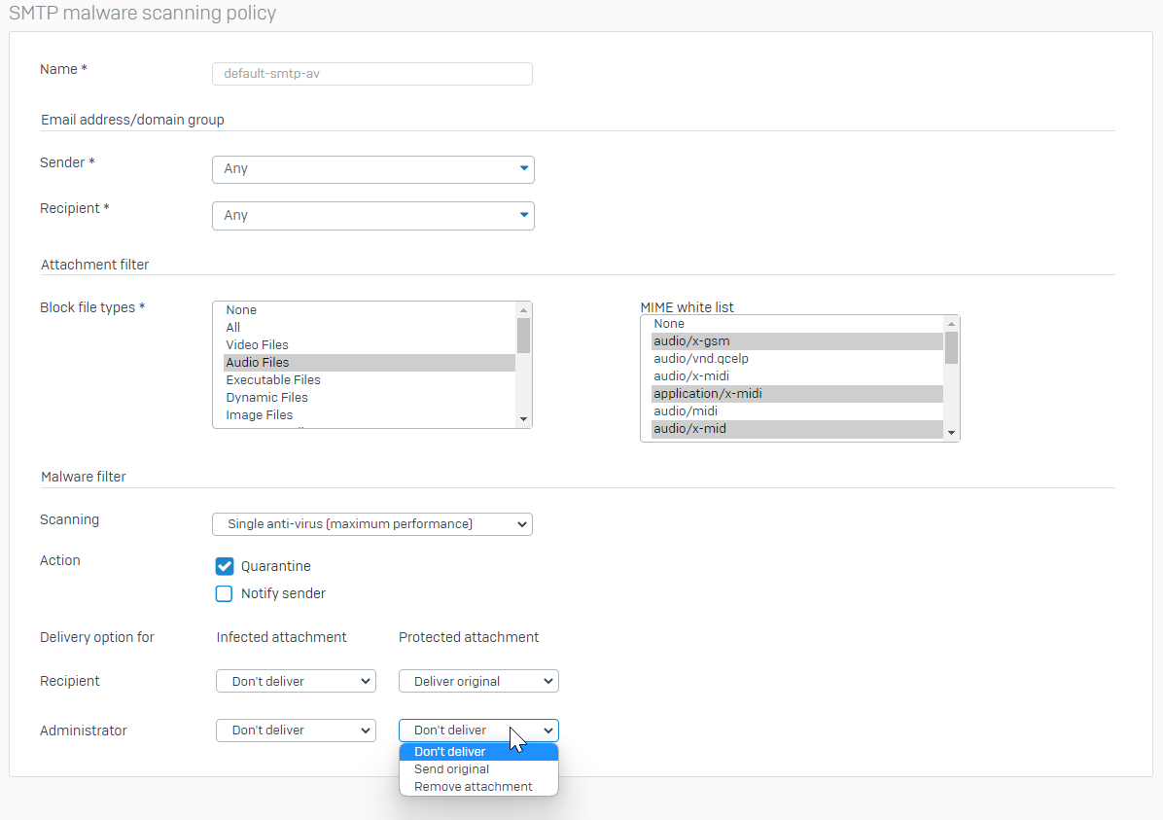Choose 'Remove attachment' option in dropdown list
1163x820 pixels.
tap(473, 787)
